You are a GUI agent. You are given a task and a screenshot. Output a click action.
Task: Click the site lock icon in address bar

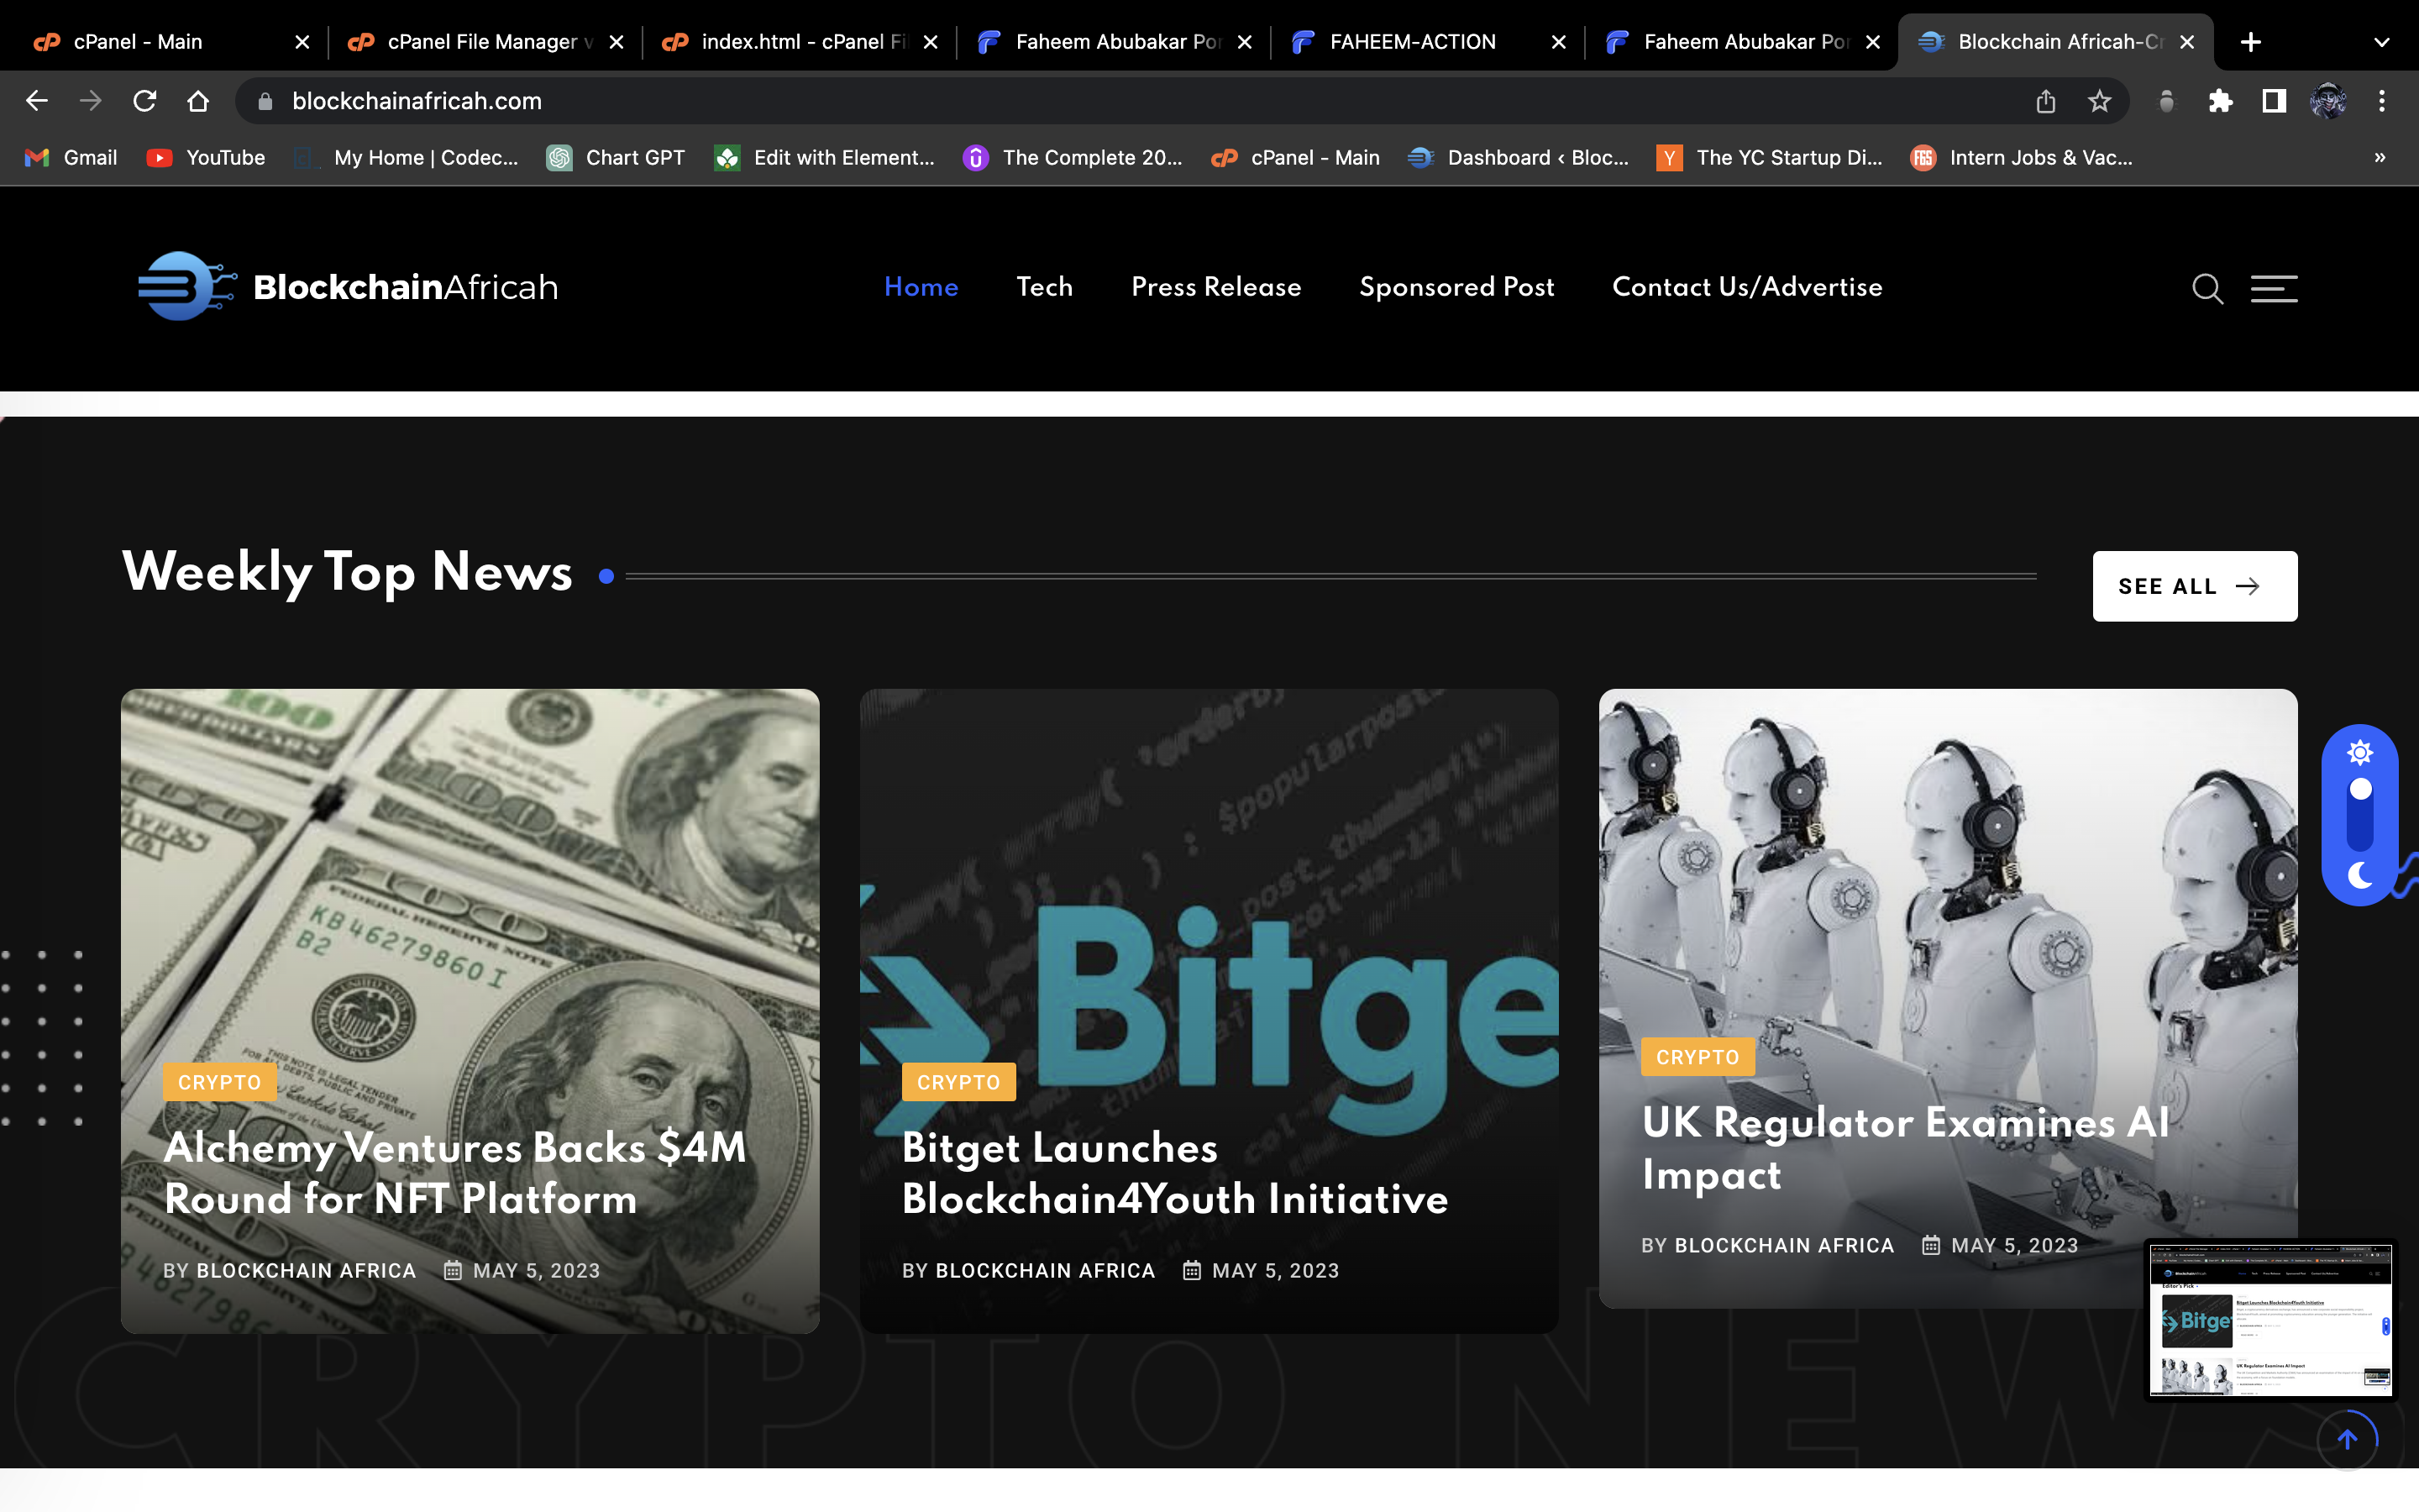(x=265, y=101)
